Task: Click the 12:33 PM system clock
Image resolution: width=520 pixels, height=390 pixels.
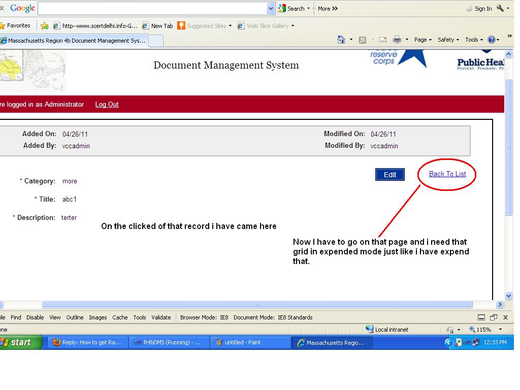Action: pos(495,342)
